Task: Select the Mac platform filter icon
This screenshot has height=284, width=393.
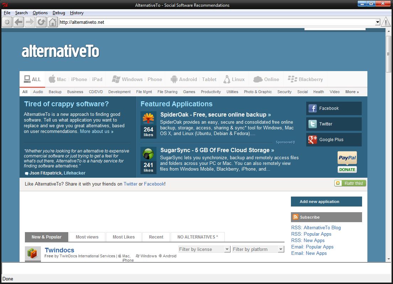Action: point(53,79)
